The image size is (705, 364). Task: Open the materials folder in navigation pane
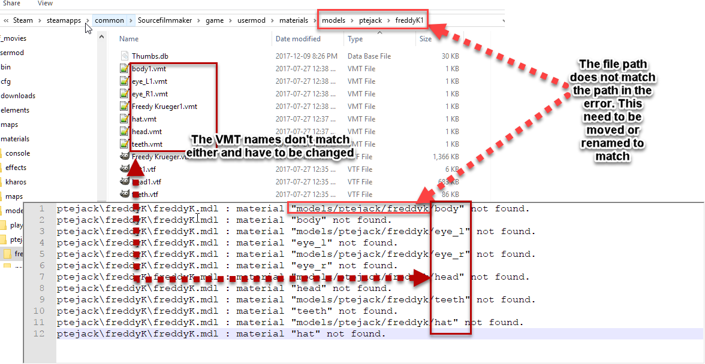[x=15, y=139]
